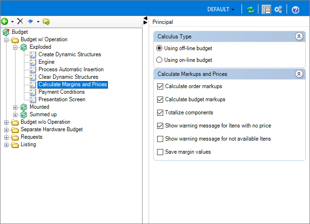Expand the Summed up tree node
Image resolution: width=310 pixels, height=224 pixels.
[x=15, y=115]
